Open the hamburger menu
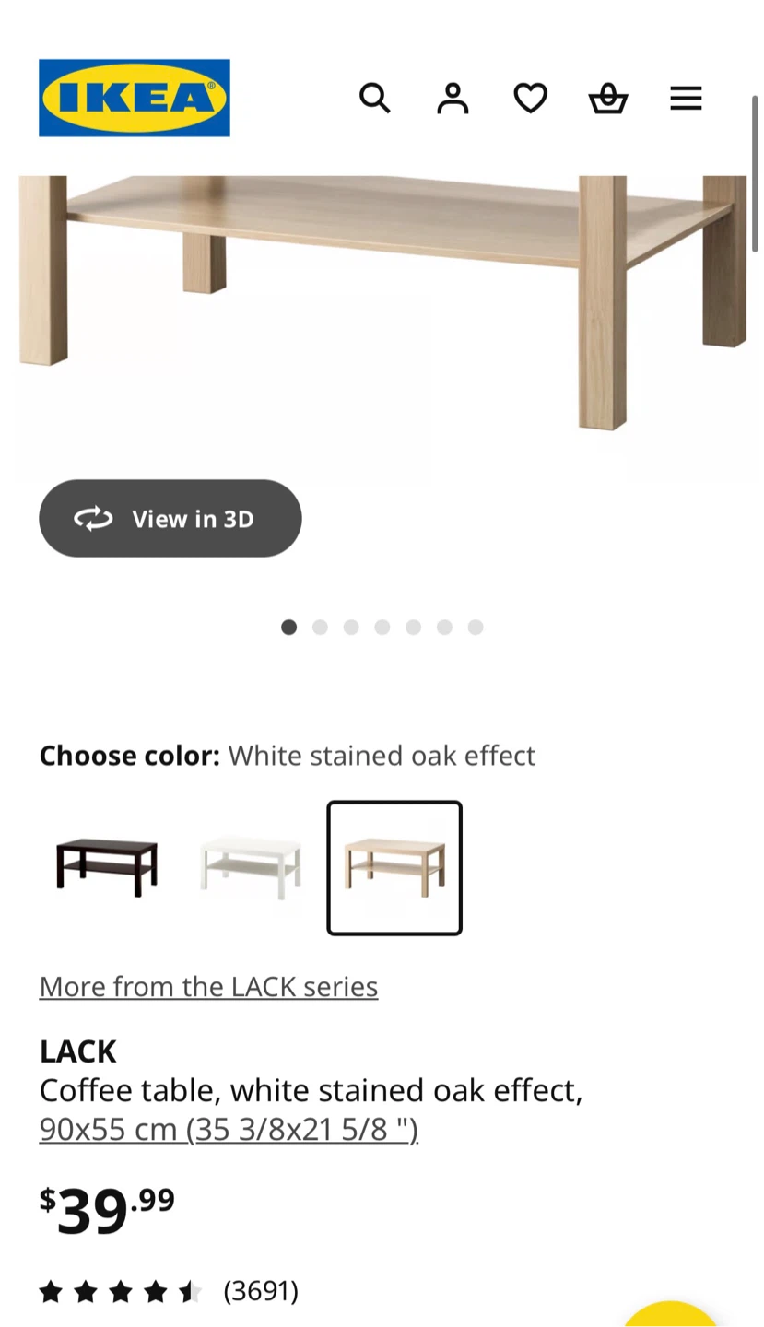764x1327 pixels. tap(686, 98)
